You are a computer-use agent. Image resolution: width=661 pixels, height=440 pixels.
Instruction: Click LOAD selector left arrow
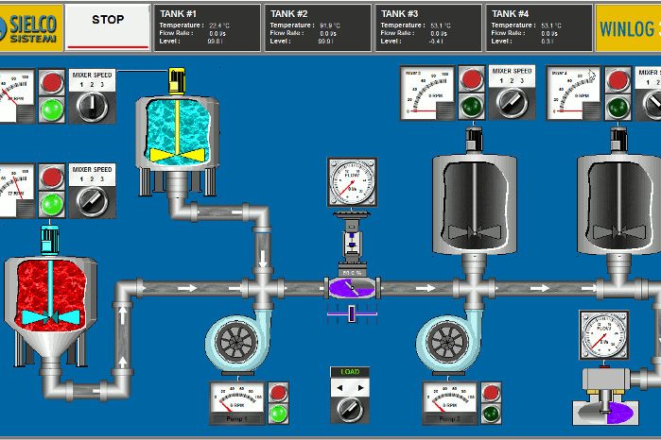pos(341,386)
